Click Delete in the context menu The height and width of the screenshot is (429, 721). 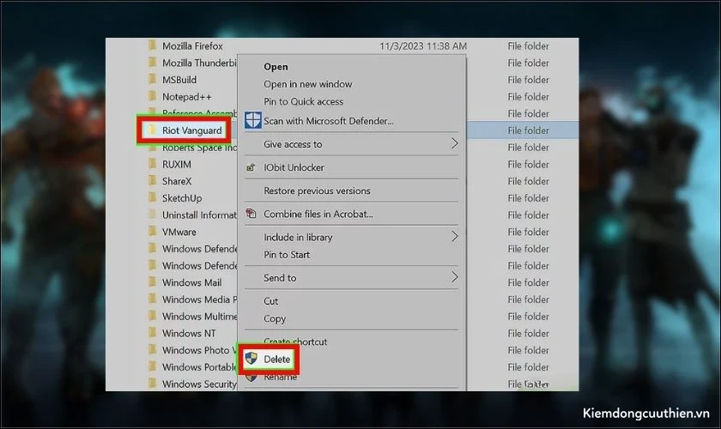coord(276,360)
